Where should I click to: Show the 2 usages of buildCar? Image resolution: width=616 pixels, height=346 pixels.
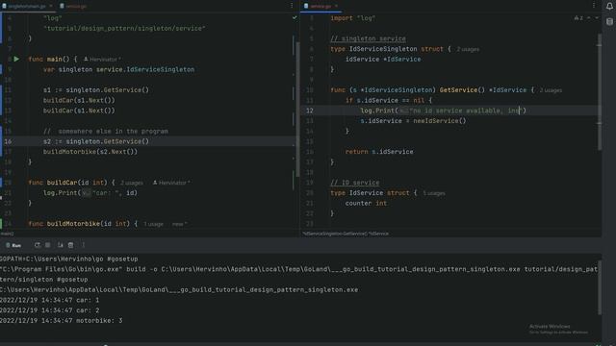(132, 184)
